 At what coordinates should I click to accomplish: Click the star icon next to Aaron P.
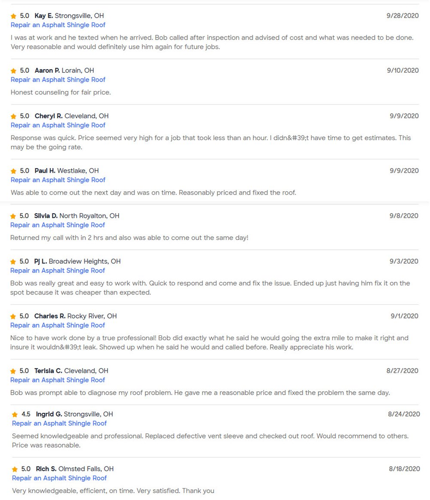tap(13, 71)
